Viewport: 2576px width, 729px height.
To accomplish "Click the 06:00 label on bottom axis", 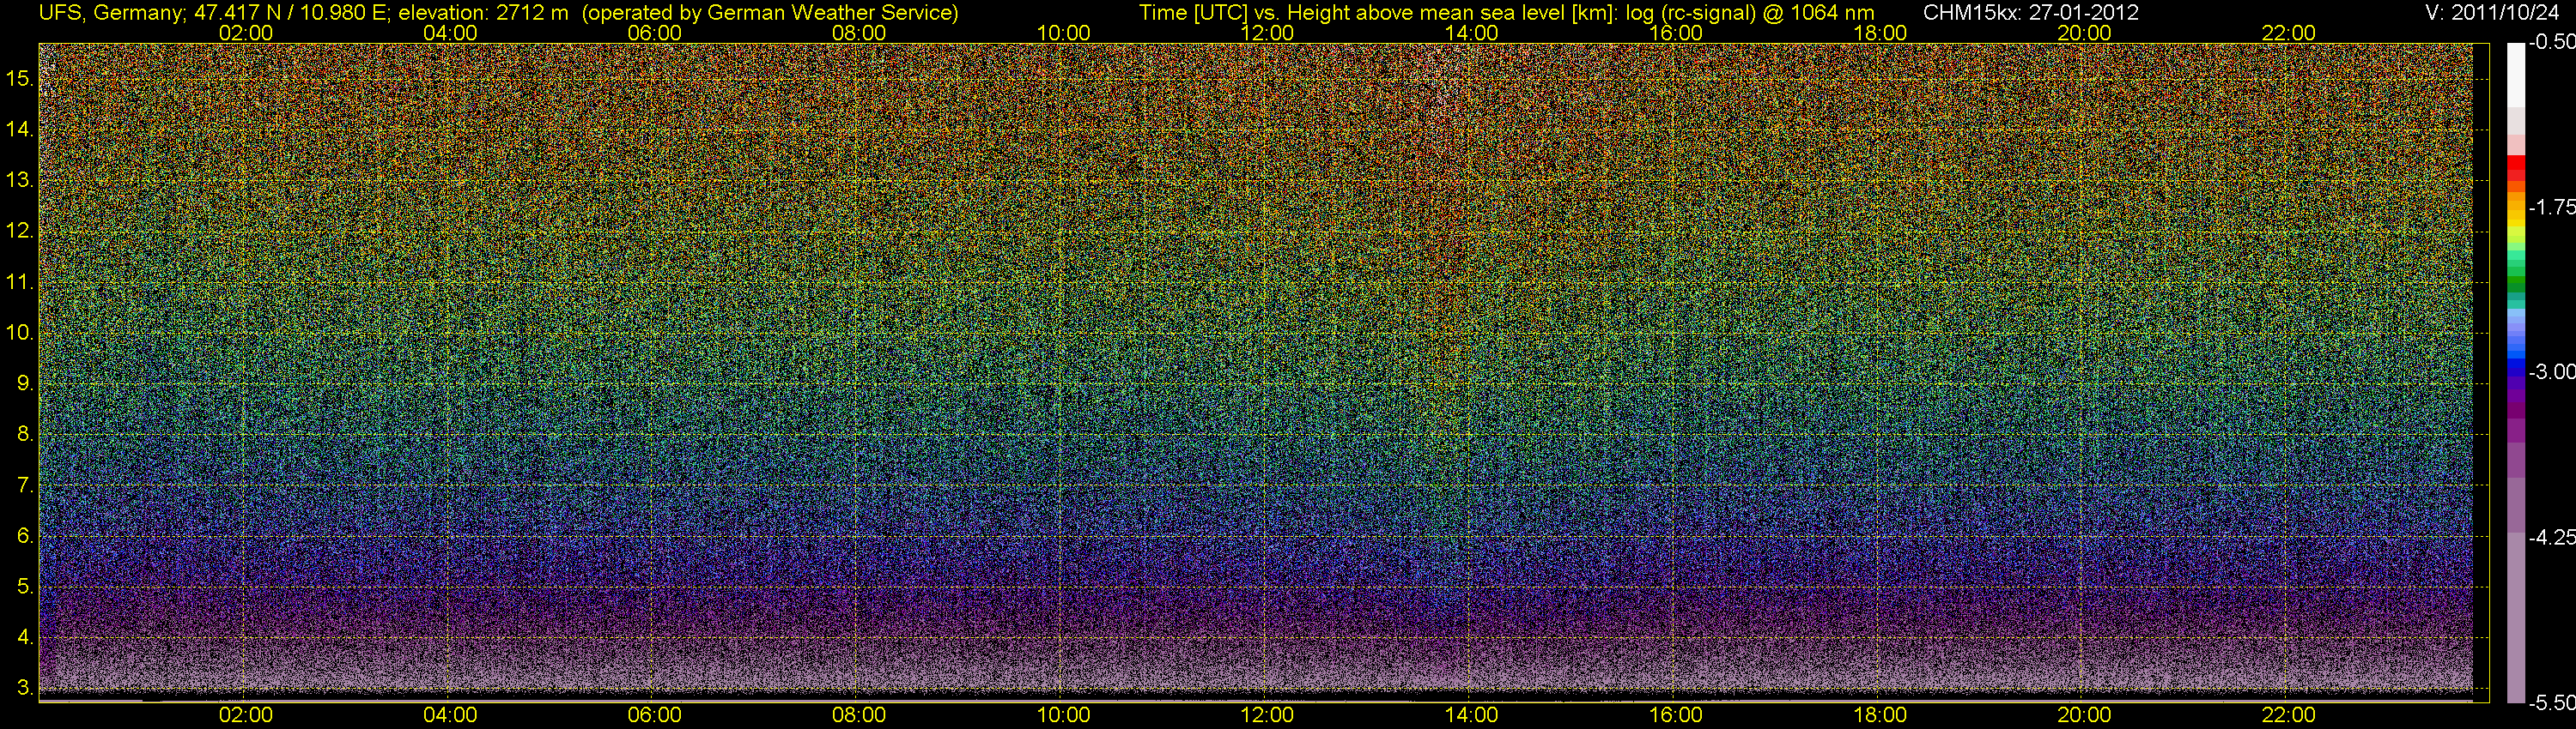I will (x=654, y=715).
